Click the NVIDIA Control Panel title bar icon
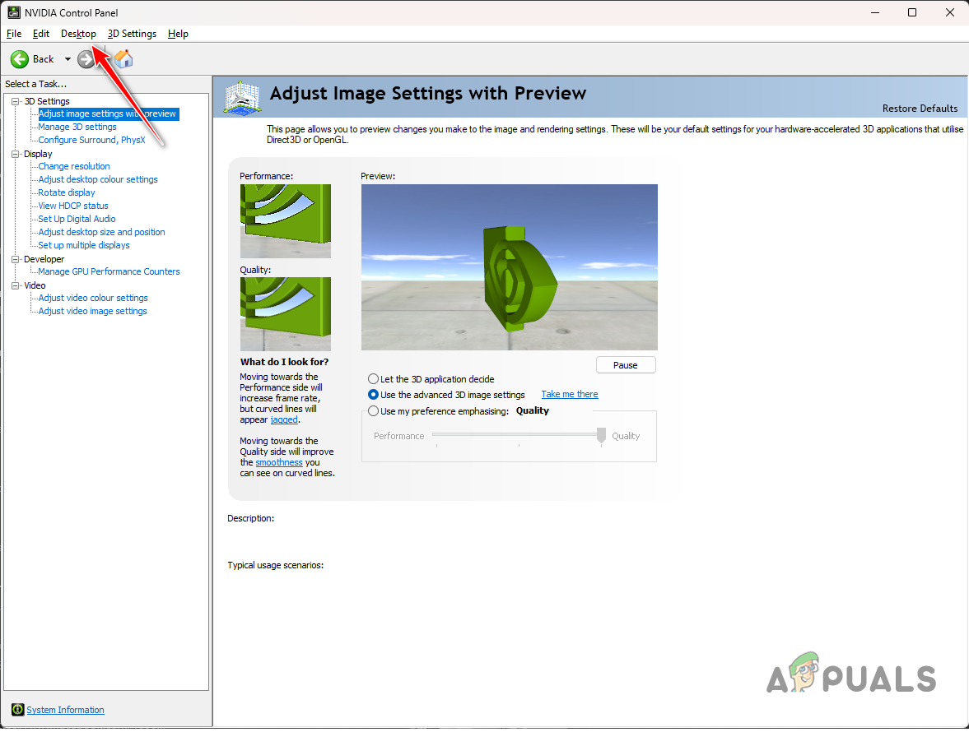This screenshot has width=969, height=732. (x=14, y=12)
